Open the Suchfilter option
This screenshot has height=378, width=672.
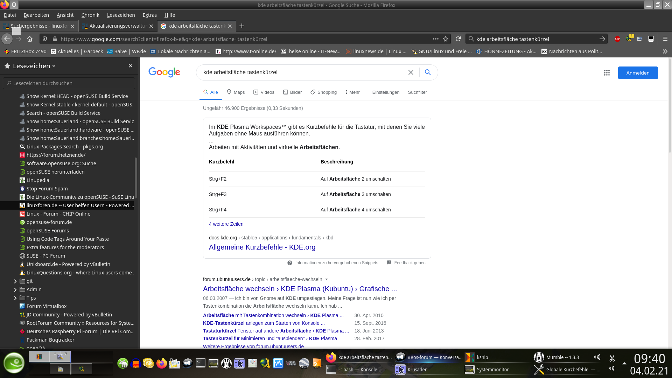click(x=417, y=92)
